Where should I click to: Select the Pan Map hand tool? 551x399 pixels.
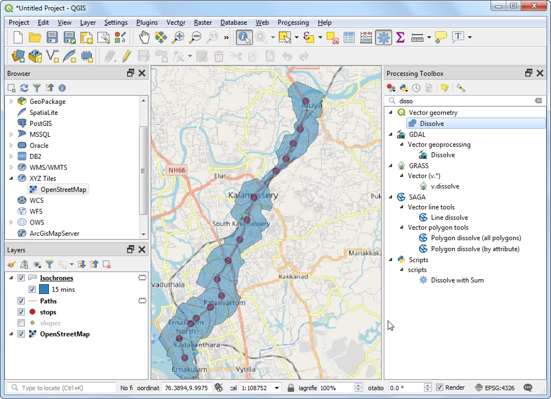(144, 37)
